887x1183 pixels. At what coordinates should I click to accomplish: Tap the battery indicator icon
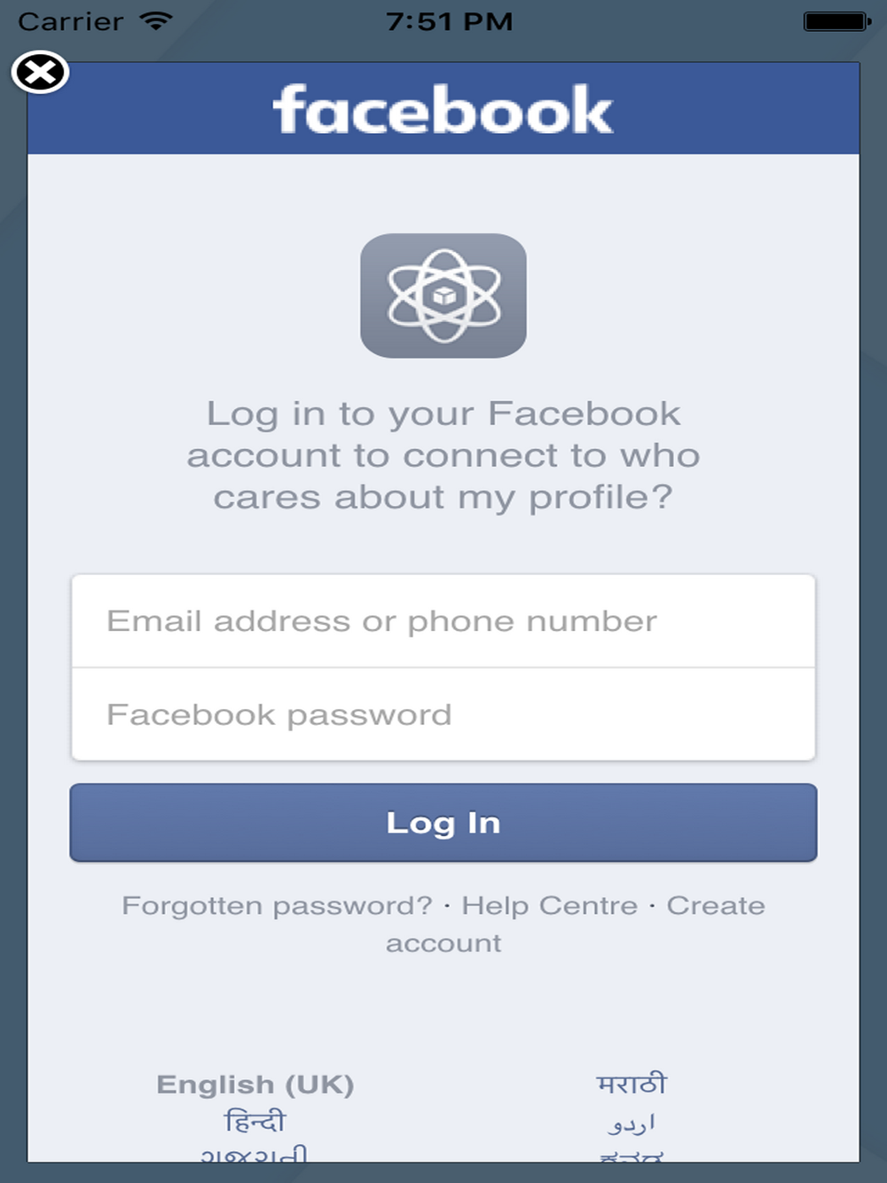pos(837,21)
